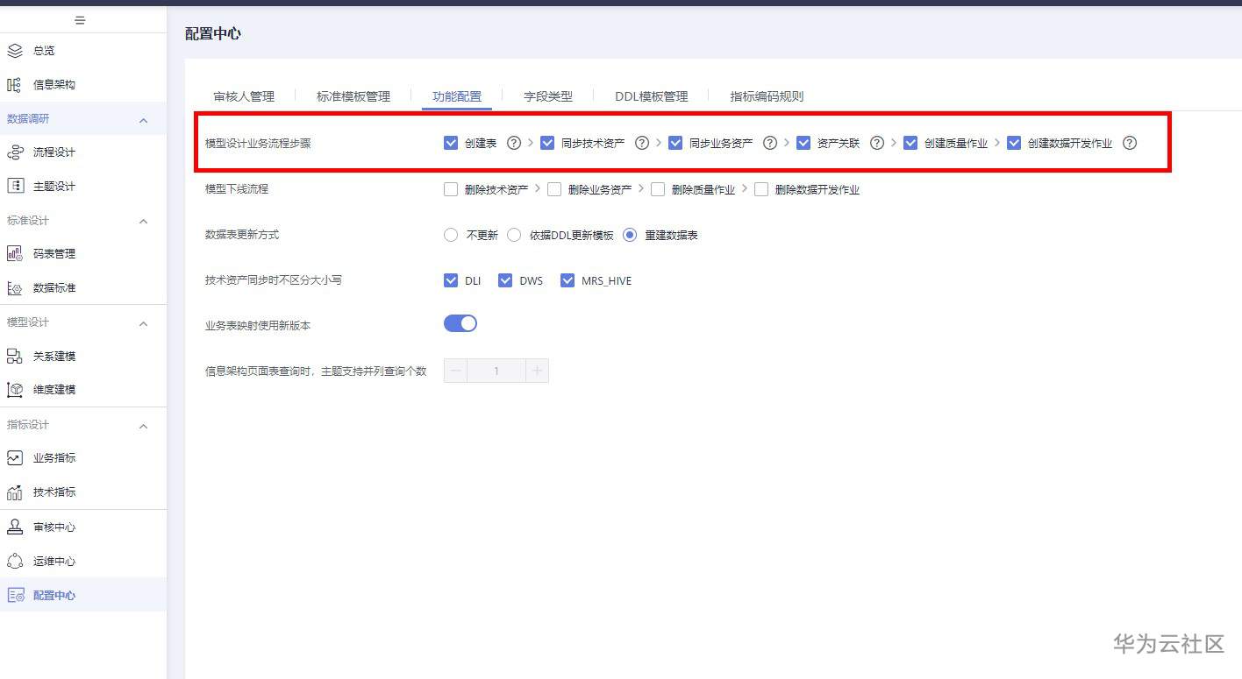Screen dimensions: 1242x679
Task: Show help for 创建表 step
Action: click(x=514, y=143)
